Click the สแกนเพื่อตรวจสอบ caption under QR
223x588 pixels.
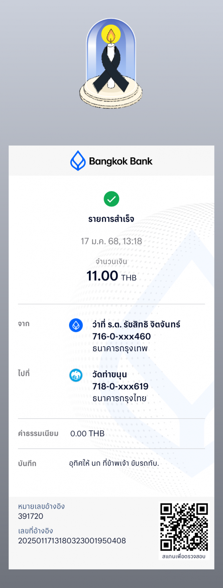point(184,556)
